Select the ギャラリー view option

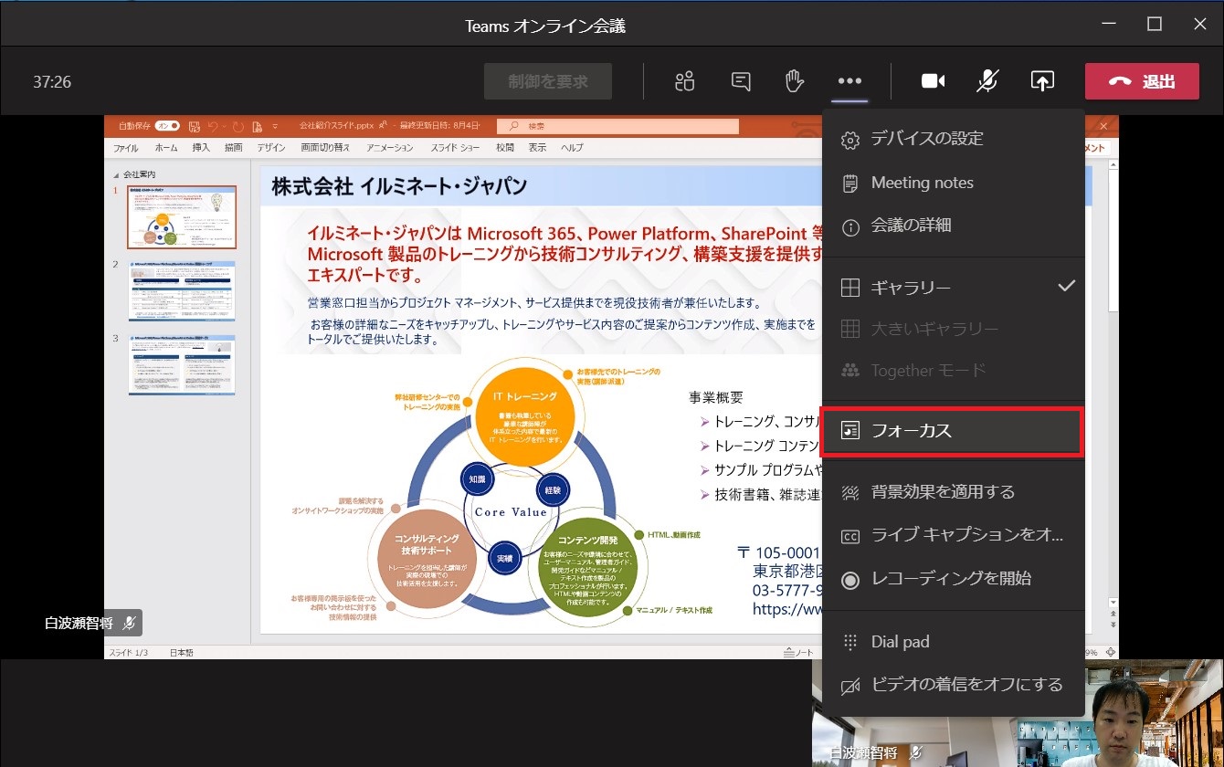pyautogui.click(x=954, y=288)
